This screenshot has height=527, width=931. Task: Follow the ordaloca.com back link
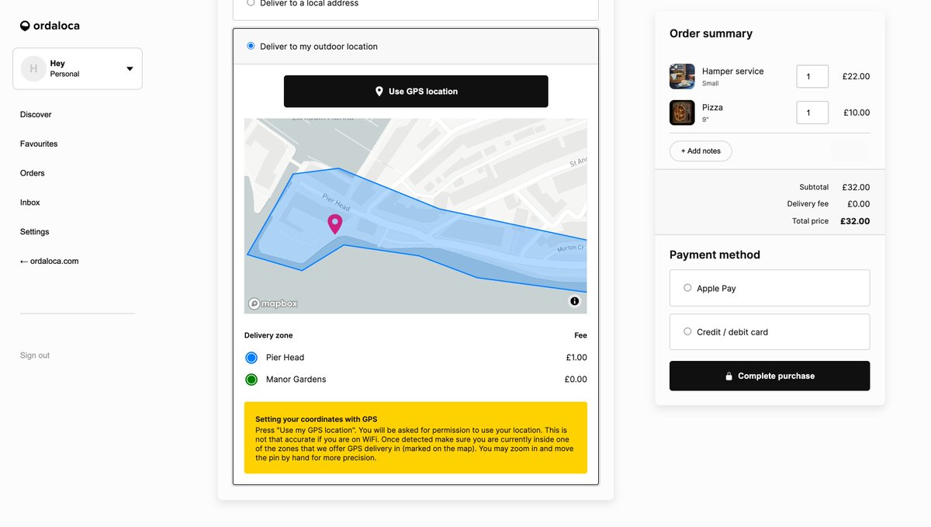pyautogui.click(x=50, y=262)
